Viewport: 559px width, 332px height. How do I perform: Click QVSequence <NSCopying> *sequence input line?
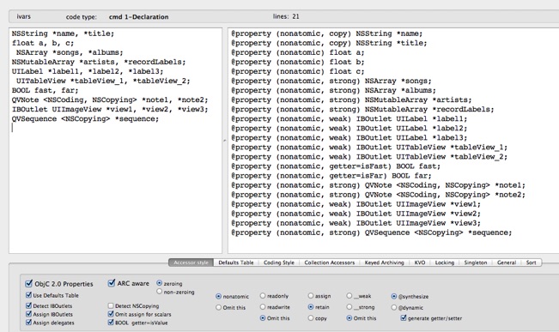coord(85,119)
